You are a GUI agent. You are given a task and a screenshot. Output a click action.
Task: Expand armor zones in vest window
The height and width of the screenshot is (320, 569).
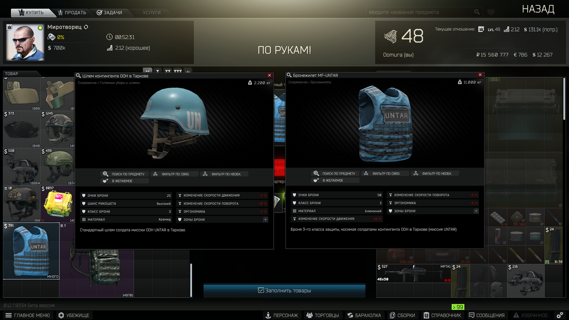coord(476,211)
